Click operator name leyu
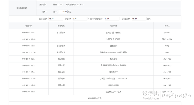This screenshot has height=105, width=194. pos(167,52)
